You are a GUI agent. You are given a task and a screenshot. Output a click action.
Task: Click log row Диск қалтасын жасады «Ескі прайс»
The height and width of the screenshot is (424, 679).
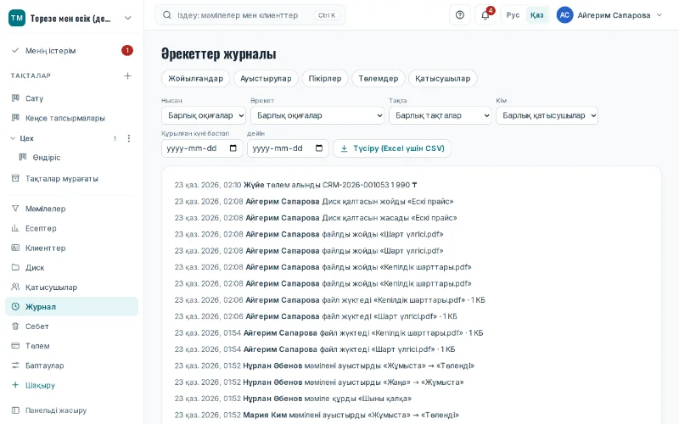[315, 218]
